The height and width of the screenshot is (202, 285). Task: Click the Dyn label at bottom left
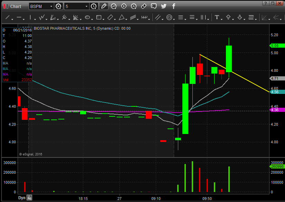(22, 198)
